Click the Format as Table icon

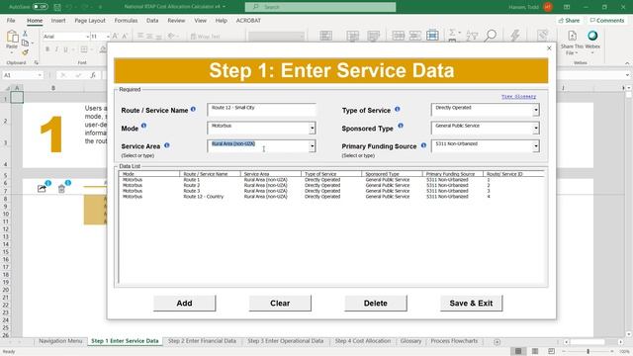(x=352, y=36)
